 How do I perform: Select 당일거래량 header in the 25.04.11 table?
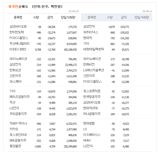click(x=142, y=17)
